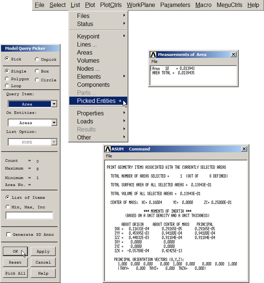Select the Polygon picking mode
264x283 pixels.
(x=7, y=79)
